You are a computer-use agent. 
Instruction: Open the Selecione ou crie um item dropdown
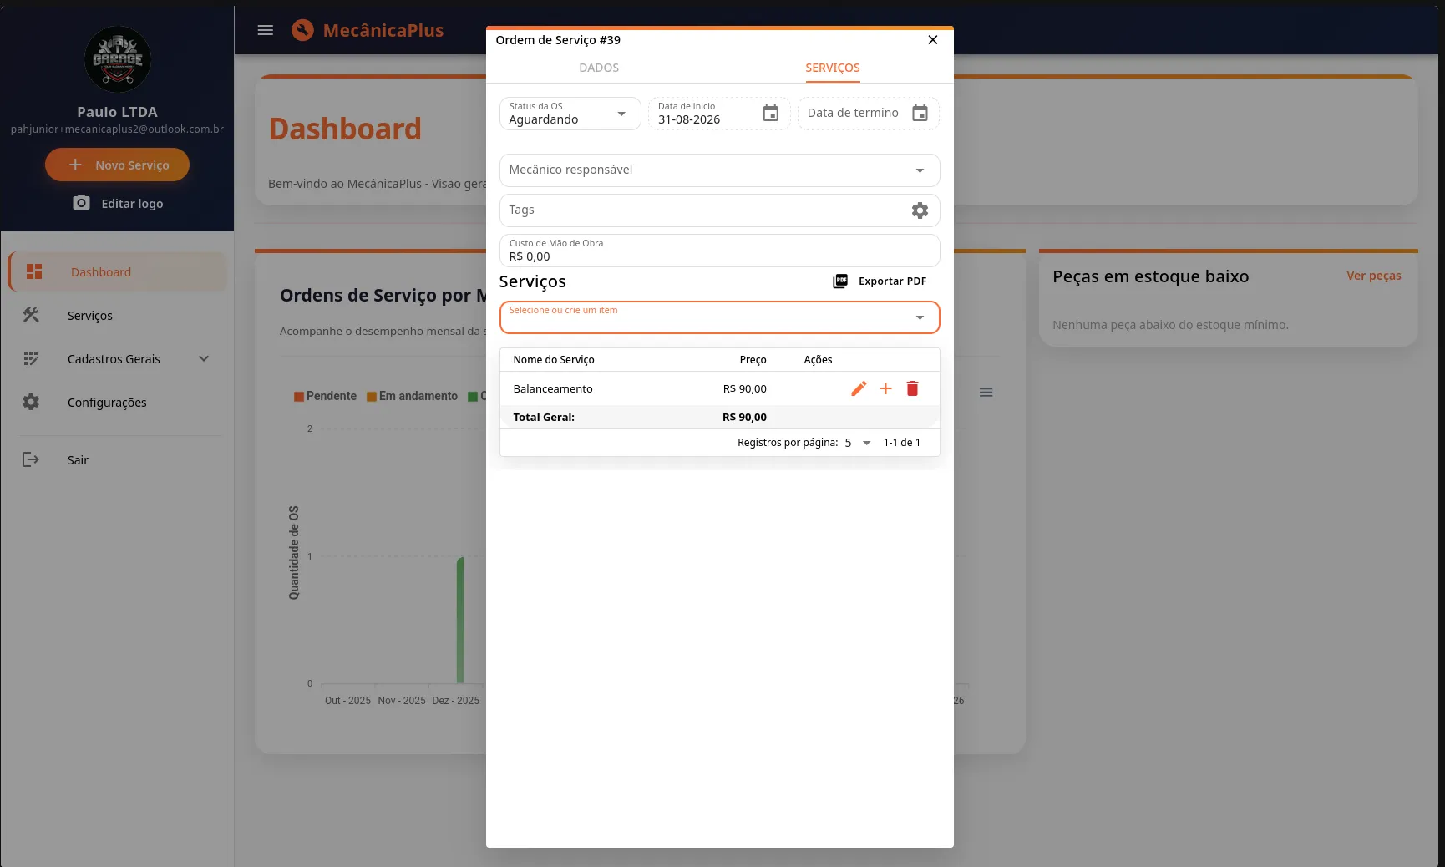(x=719, y=317)
